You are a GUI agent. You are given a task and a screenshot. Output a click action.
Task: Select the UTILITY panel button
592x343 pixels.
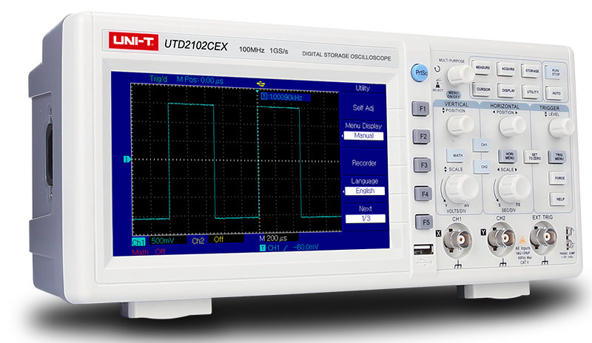(x=532, y=92)
